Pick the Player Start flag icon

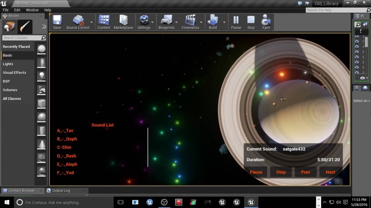[41, 90]
